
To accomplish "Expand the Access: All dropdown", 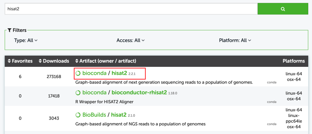I will point(131,40).
